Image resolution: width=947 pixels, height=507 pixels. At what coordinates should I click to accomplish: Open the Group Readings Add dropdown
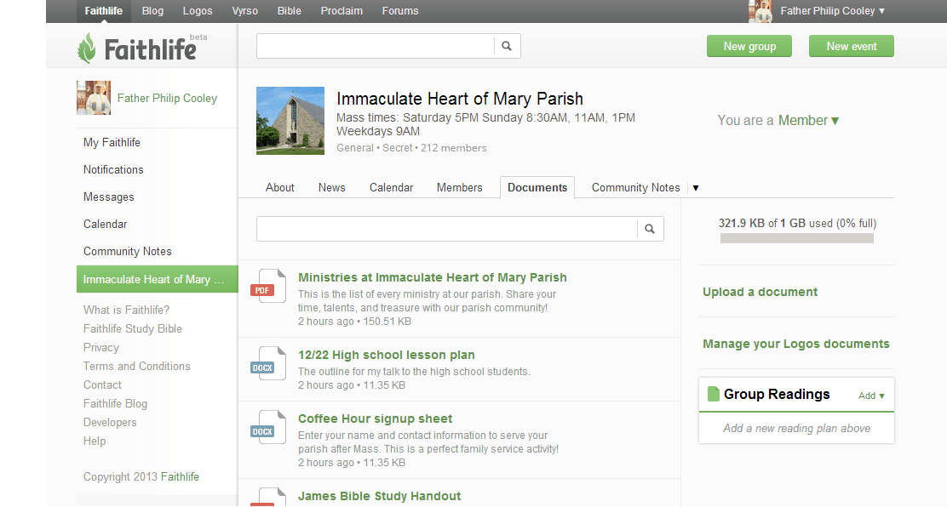pyautogui.click(x=871, y=396)
